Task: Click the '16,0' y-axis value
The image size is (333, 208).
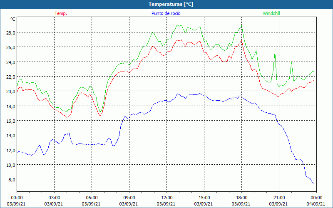Action: (x=10, y=121)
